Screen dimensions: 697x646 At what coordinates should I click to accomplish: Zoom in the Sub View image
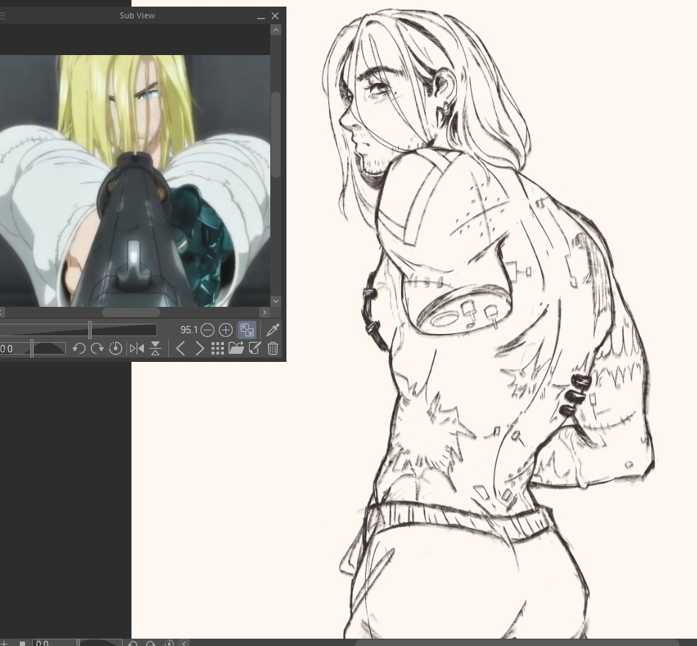click(x=225, y=330)
